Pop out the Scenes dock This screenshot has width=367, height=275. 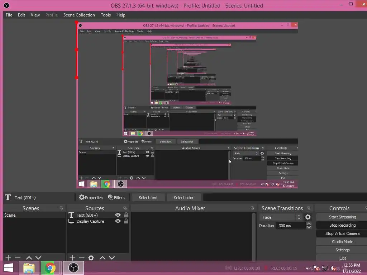pyautogui.click(x=61, y=208)
